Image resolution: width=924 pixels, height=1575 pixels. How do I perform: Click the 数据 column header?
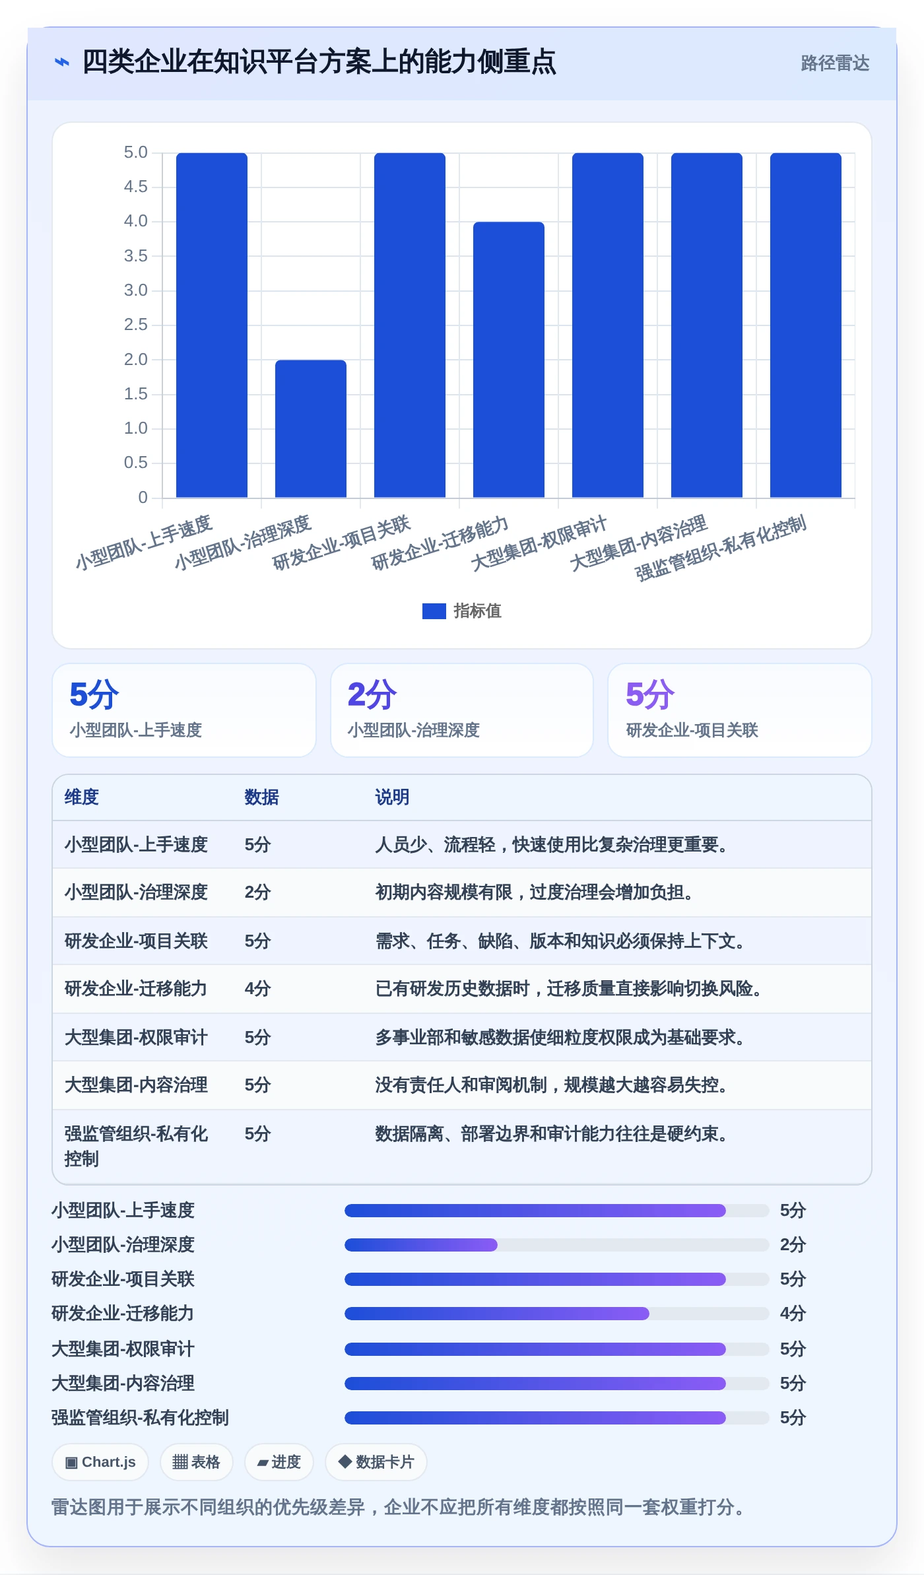click(x=261, y=797)
